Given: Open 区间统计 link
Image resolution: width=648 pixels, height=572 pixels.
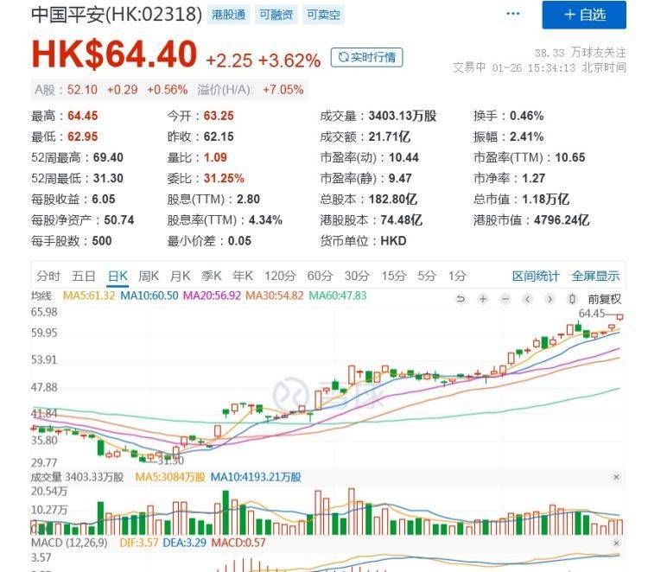Looking at the screenshot, I should click(x=536, y=276).
